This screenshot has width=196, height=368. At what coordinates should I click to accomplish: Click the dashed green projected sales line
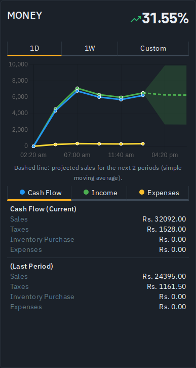coord(165,94)
